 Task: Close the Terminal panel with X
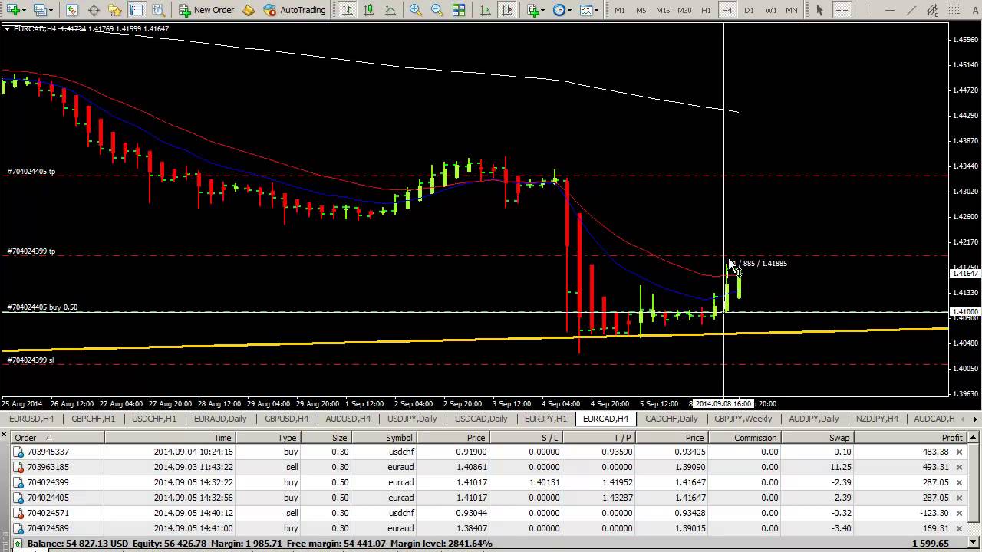pyautogui.click(x=5, y=435)
